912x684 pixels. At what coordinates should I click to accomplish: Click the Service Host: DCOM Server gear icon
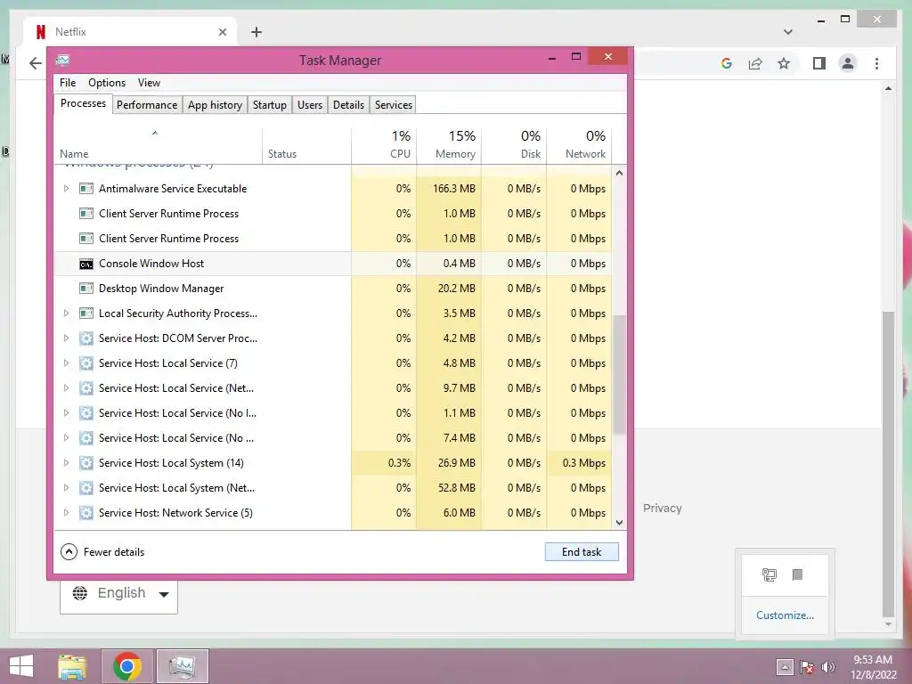[86, 338]
